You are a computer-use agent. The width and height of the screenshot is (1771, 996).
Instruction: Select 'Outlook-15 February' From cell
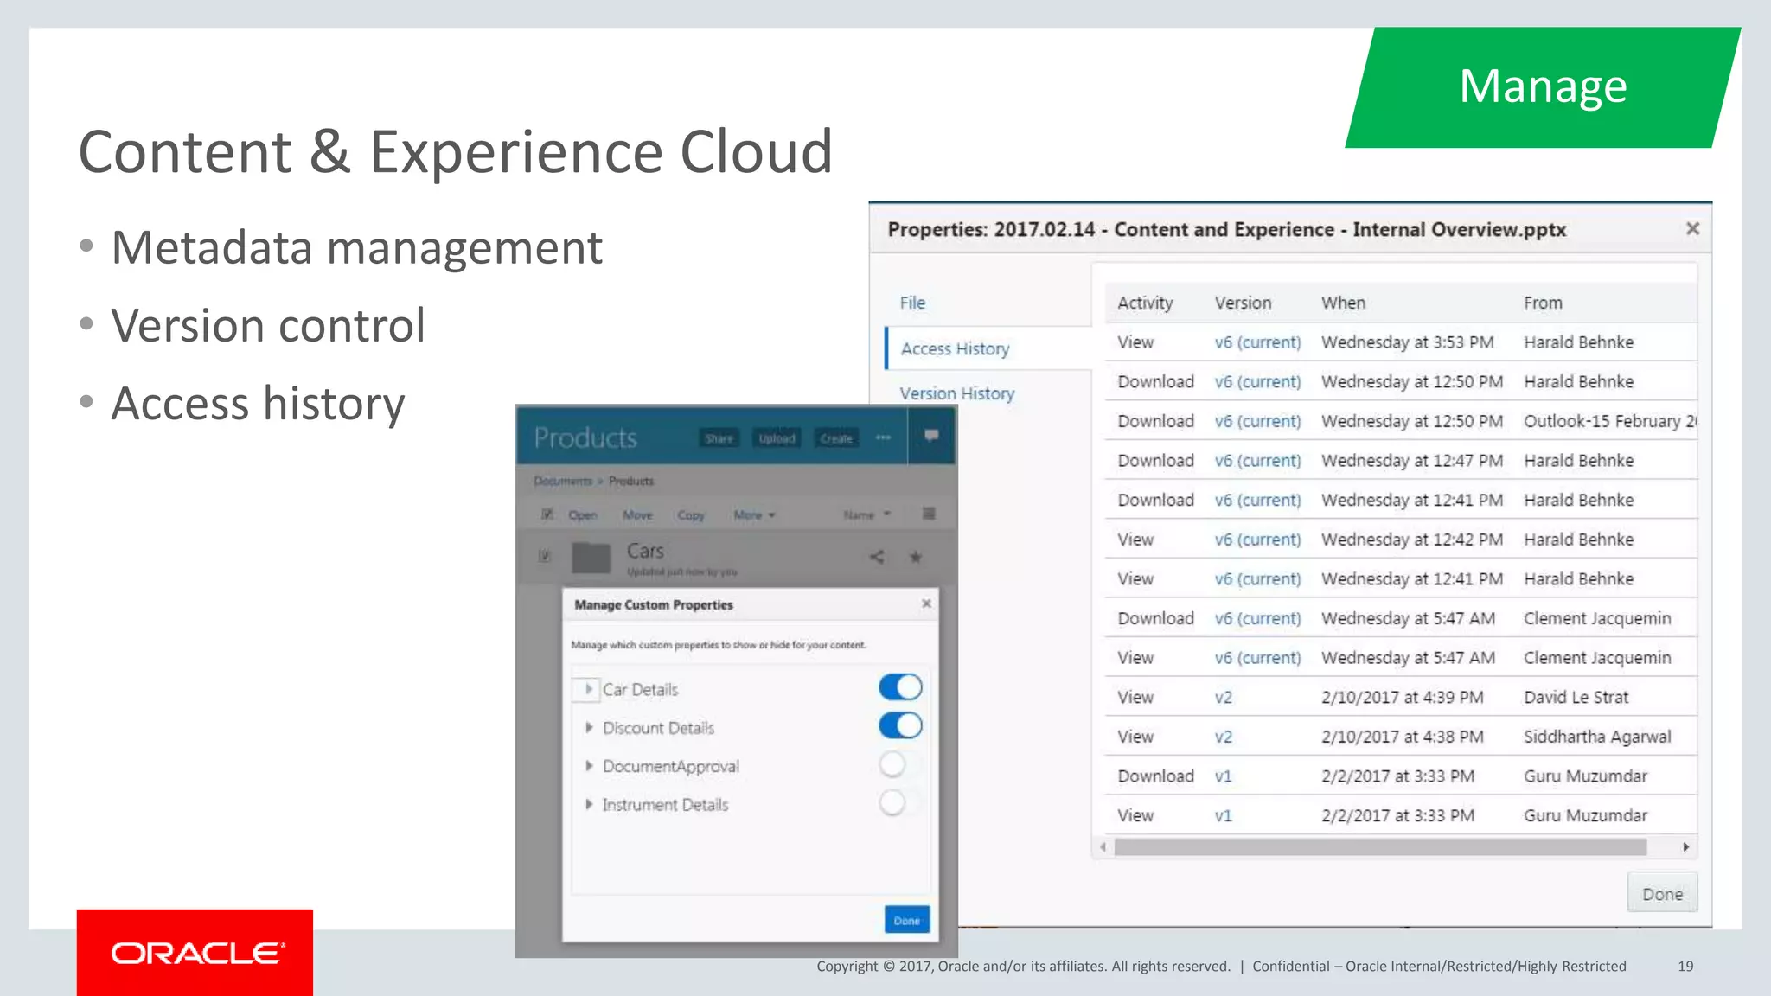coord(1609,421)
